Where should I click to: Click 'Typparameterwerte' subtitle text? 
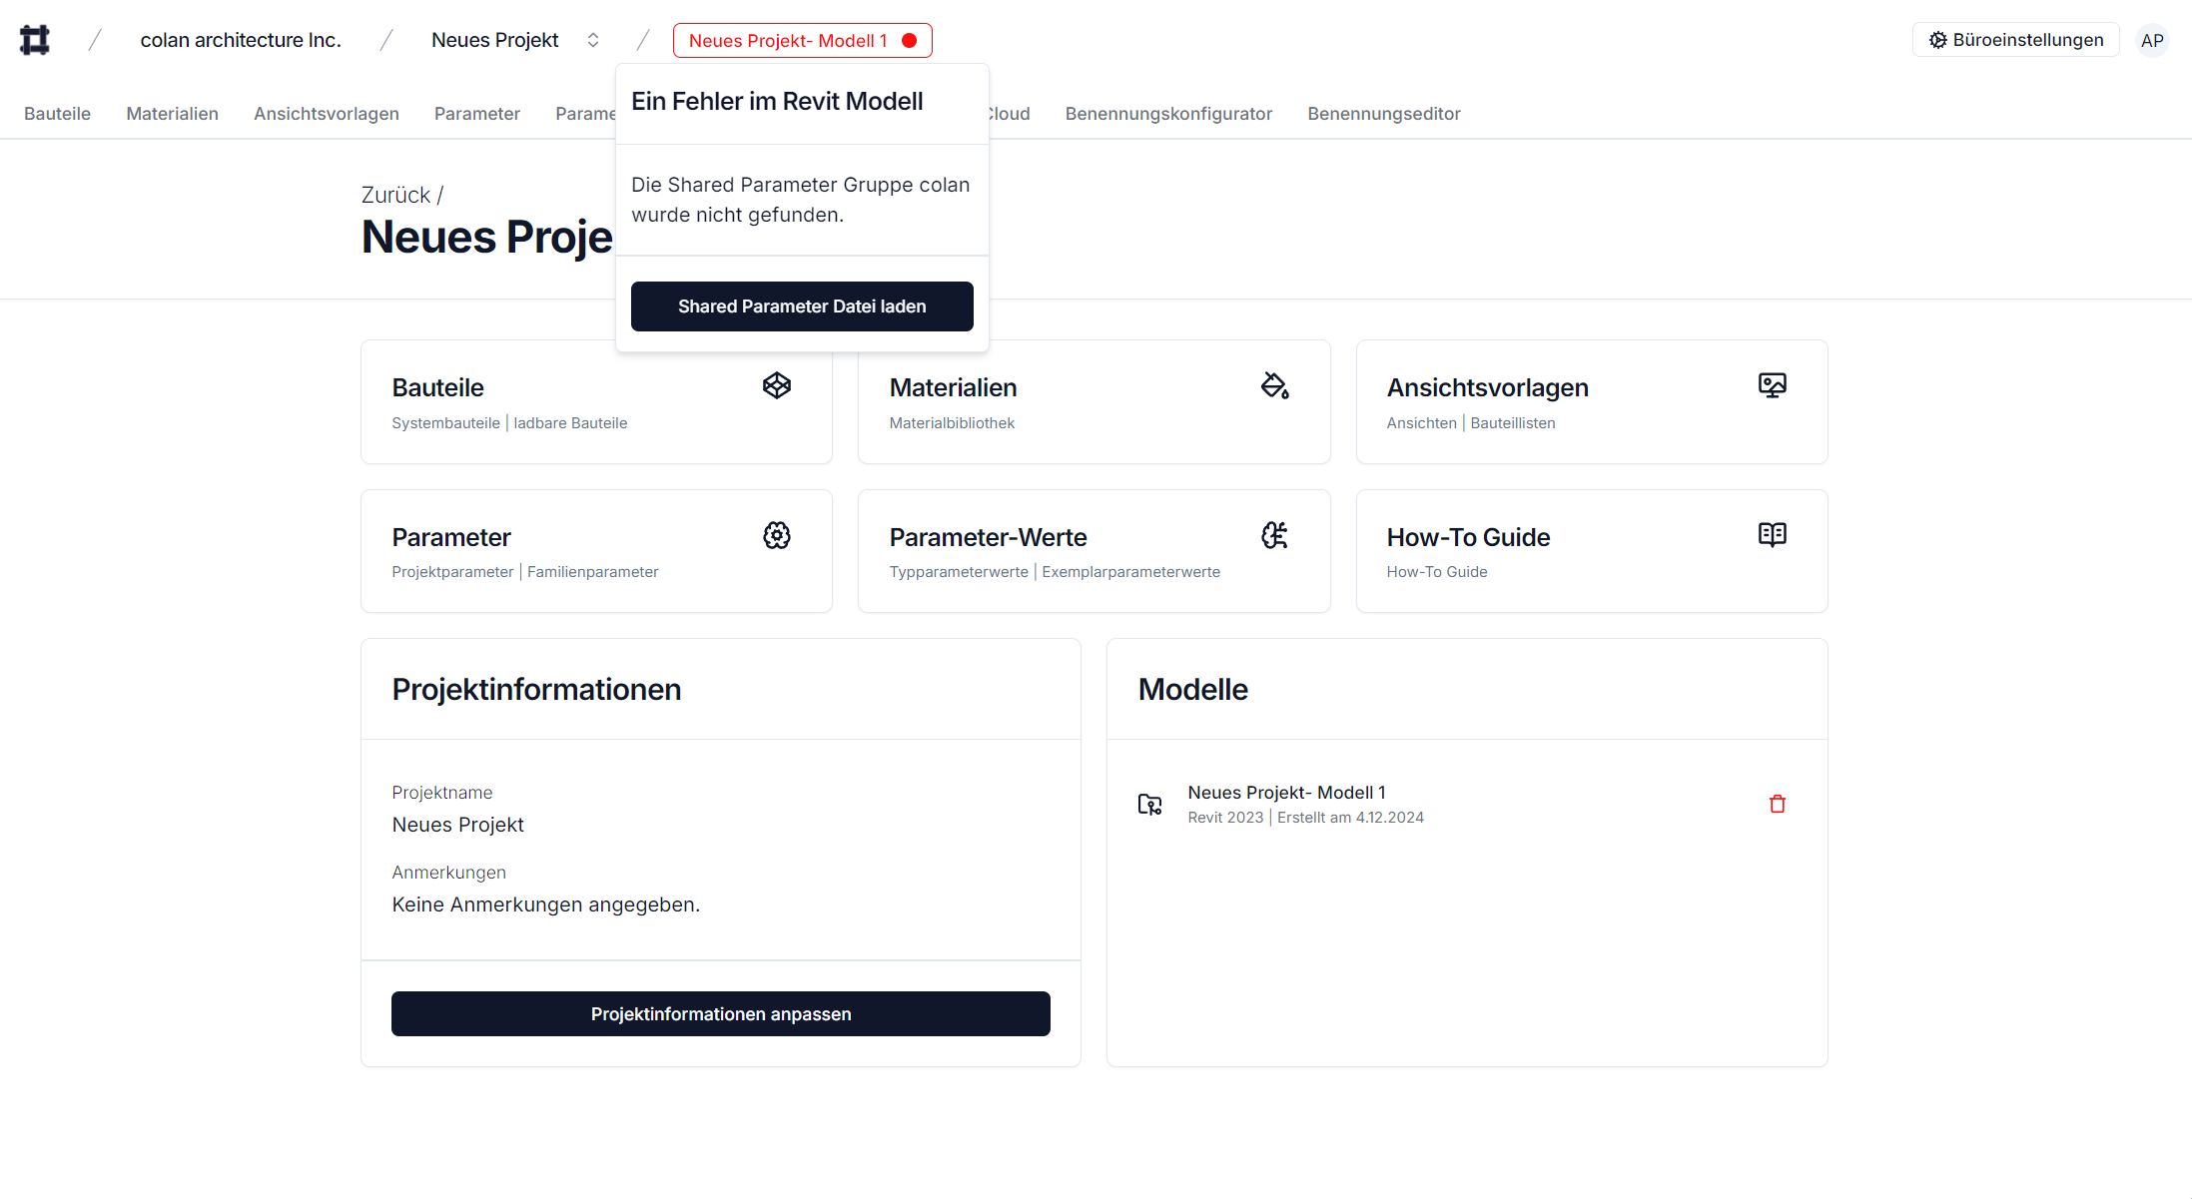point(959,572)
